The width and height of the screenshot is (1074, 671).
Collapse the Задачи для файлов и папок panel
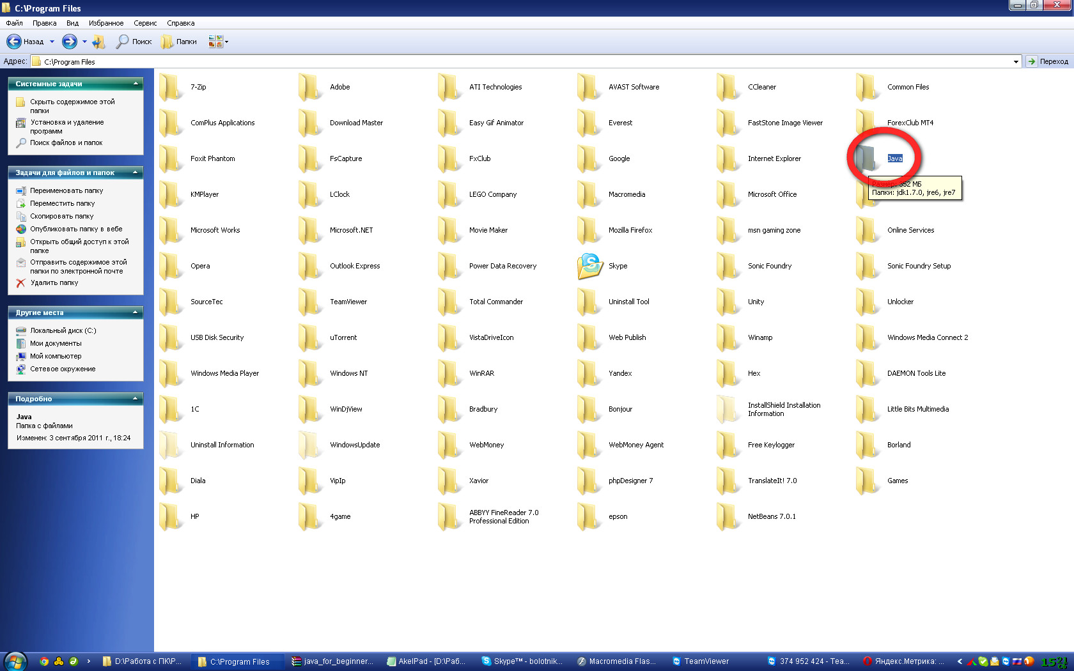[136, 173]
